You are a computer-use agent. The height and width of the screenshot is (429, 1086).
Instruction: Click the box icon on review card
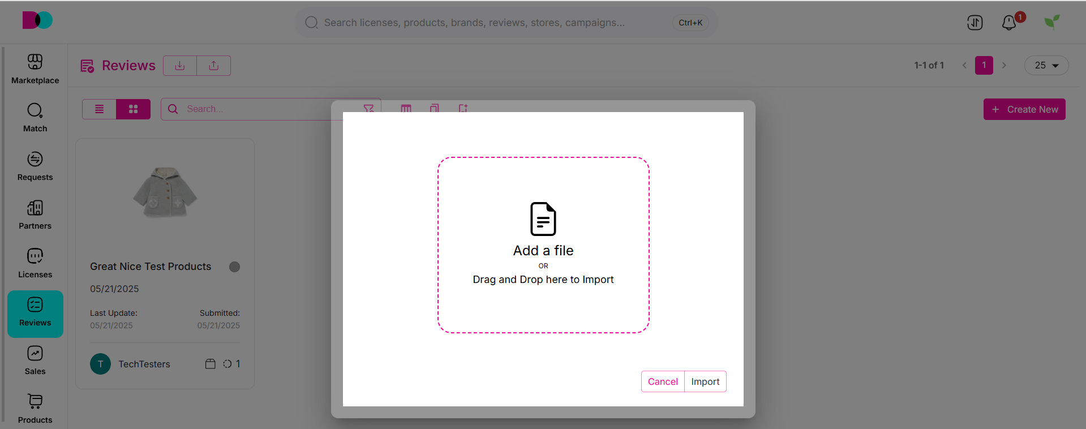(x=211, y=364)
